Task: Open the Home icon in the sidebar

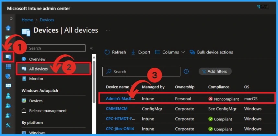Action: point(8,28)
